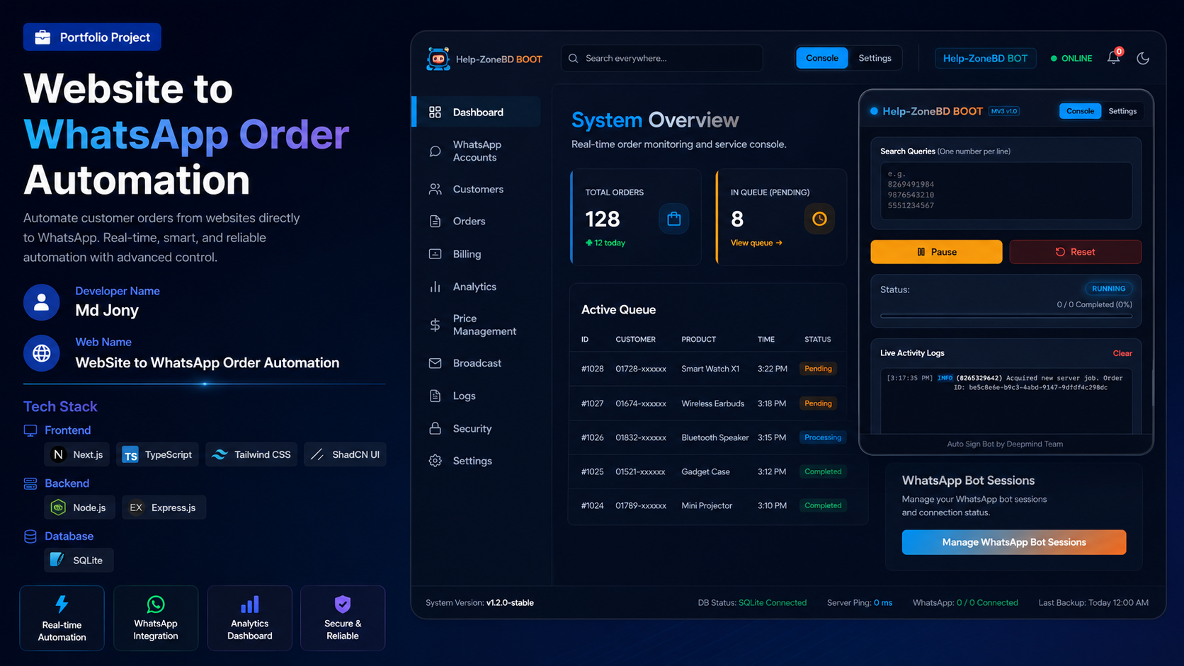Click the developer profile avatar icon

[42, 302]
